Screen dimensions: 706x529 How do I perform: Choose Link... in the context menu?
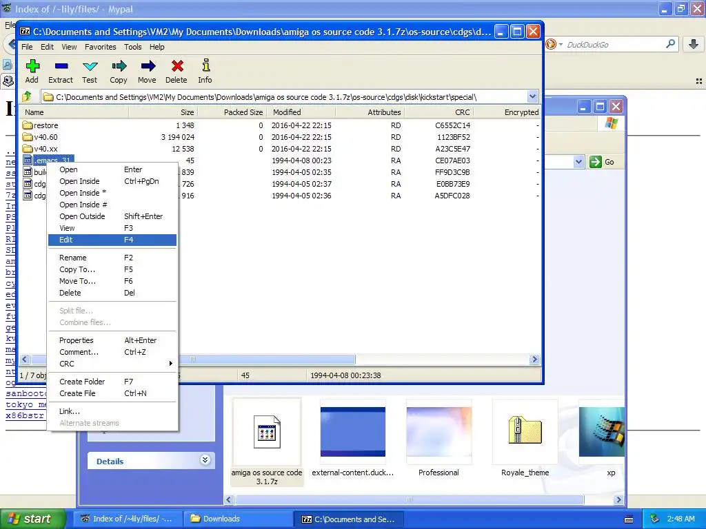click(112, 411)
